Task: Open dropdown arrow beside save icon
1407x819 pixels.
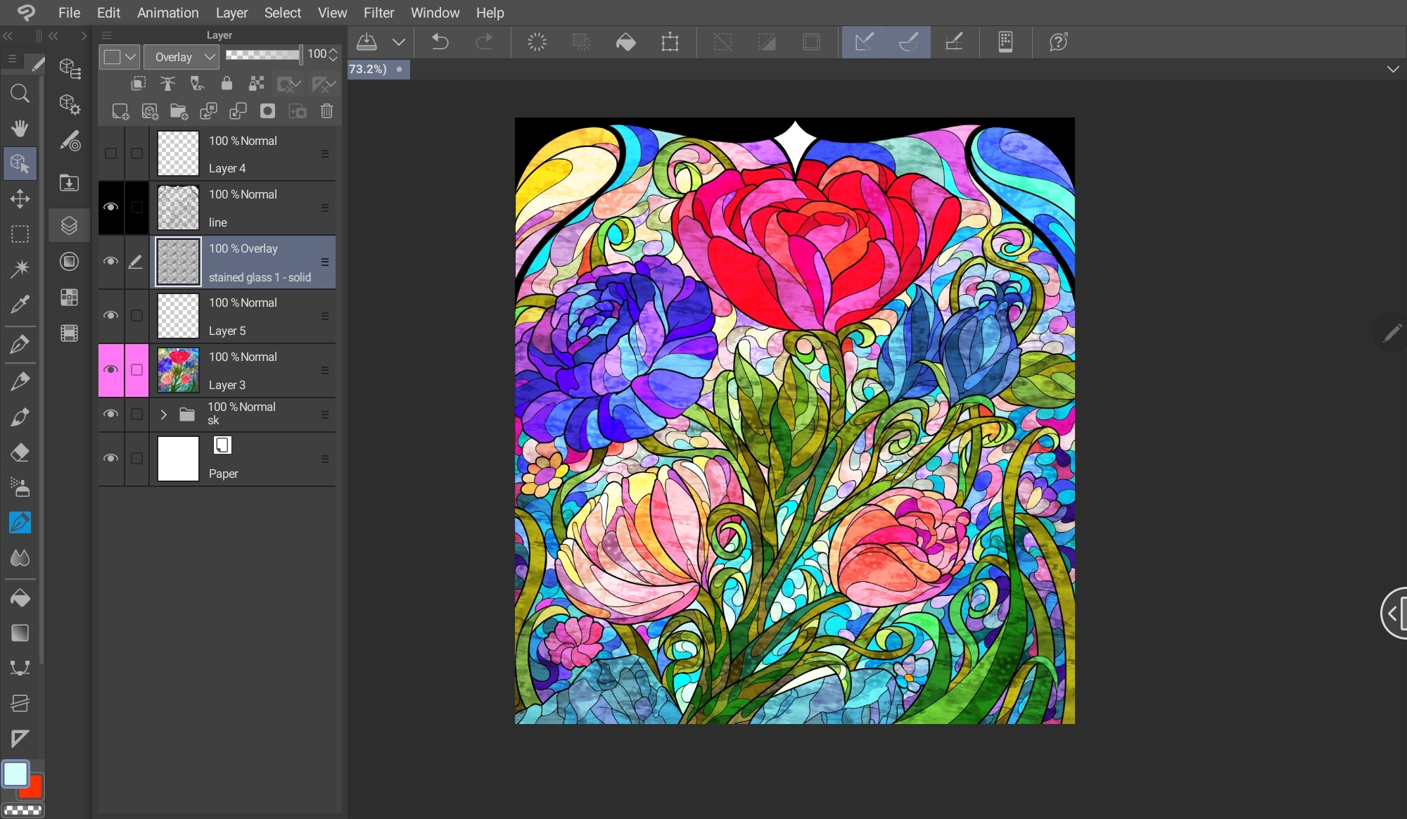Action: coord(399,42)
